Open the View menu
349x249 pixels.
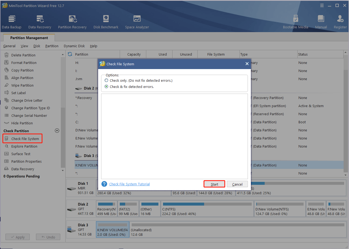point(24,46)
